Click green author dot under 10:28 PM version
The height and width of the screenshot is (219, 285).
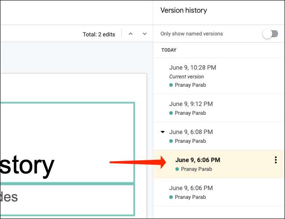click(171, 85)
